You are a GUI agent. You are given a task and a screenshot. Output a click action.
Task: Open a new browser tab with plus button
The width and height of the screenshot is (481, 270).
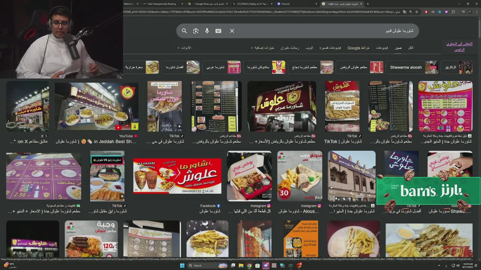pos(368,4)
